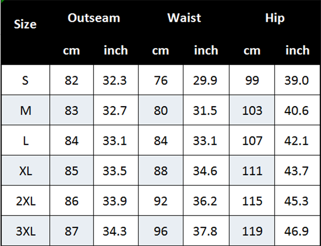Select the 46.9 inch hip cell
321x246 pixels.
point(297,232)
